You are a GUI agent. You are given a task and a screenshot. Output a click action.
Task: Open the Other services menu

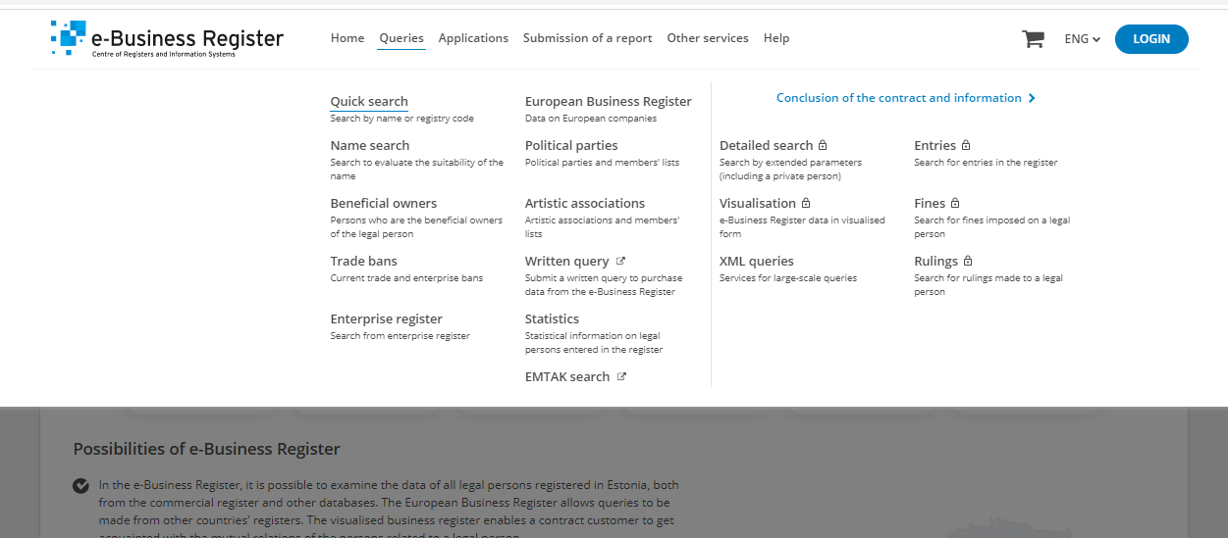[x=708, y=38]
